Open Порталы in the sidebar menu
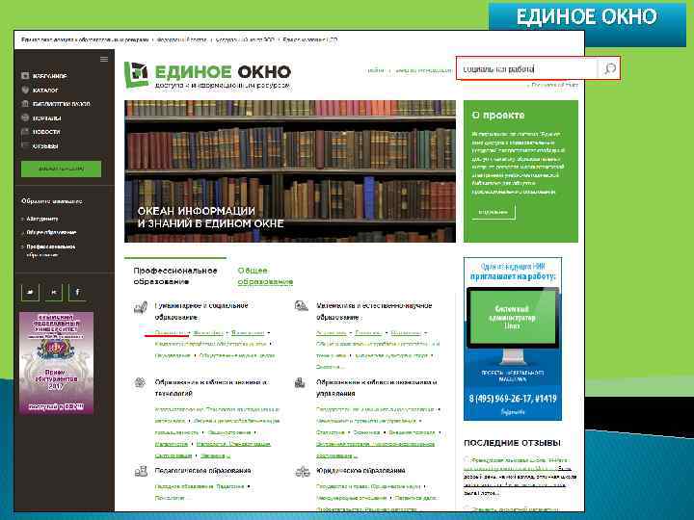Screen dimensions: 694x520 pos(47,118)
